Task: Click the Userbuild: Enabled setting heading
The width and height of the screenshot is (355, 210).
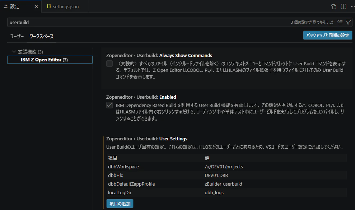Action: tap(141, 97)
